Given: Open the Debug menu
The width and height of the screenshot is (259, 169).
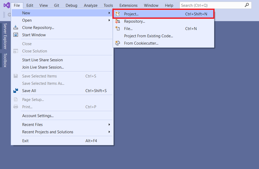Looking at the screenshot, I should coord(71,5).
